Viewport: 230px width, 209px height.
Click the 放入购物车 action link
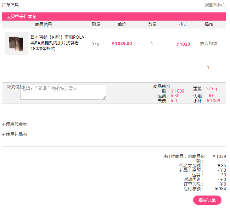coord(208,44)
